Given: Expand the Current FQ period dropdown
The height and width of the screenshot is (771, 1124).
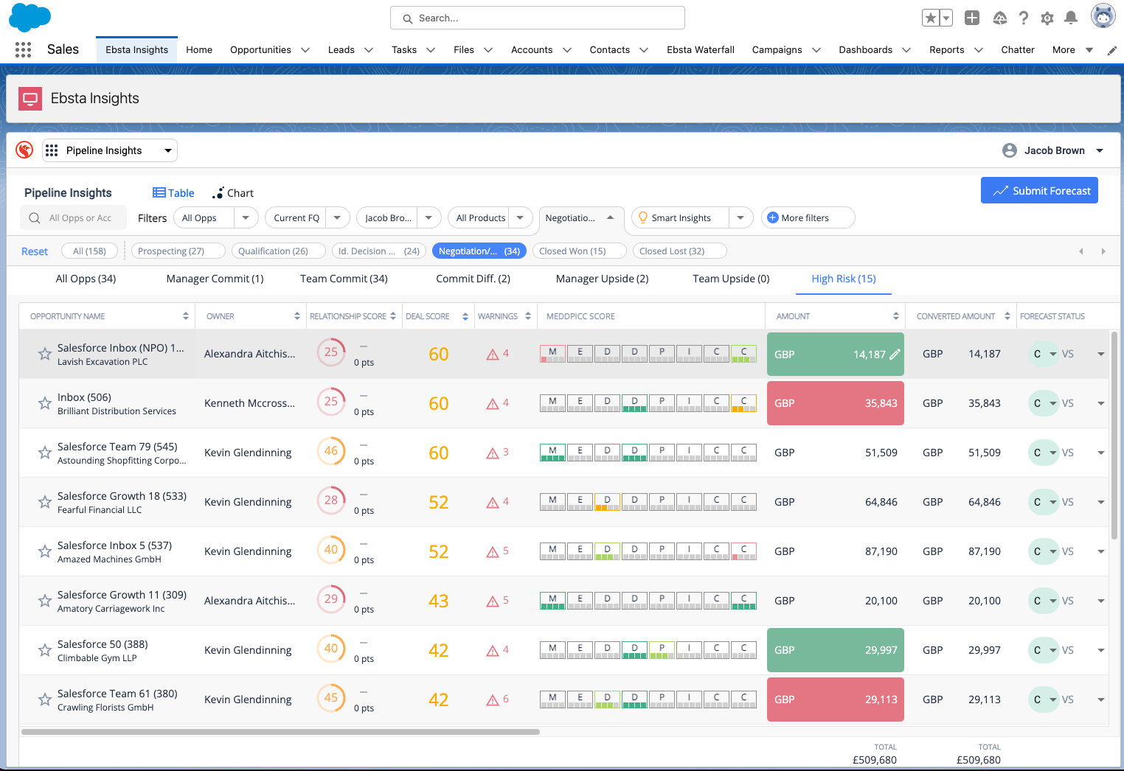Looking at the screenshot, I should (337, 217).
